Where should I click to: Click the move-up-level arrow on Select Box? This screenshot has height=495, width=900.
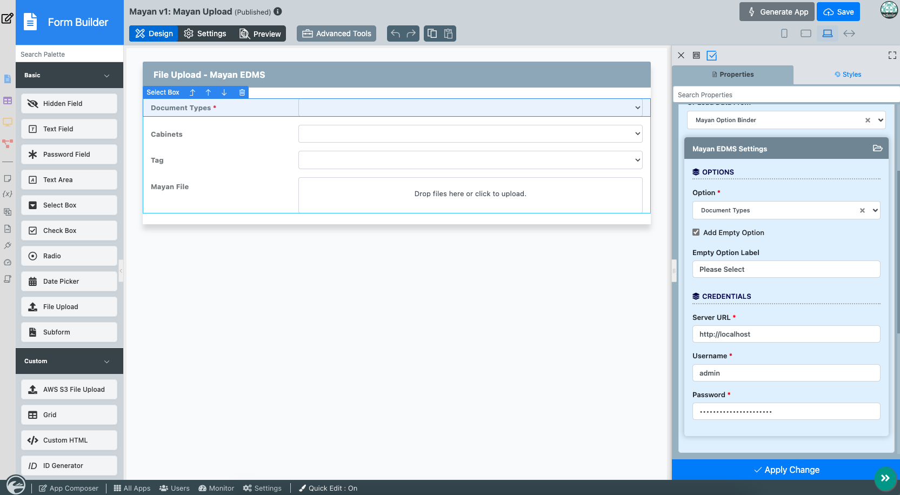pos(192,92)
